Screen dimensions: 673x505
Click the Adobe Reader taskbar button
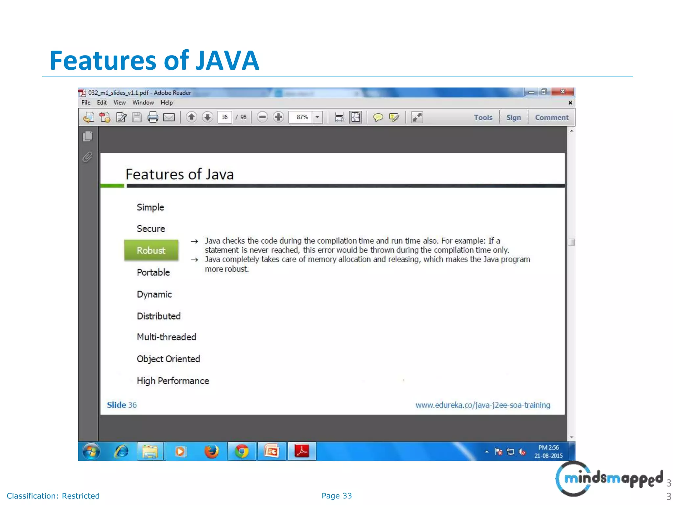pyautogui.click(x=302, y=451)
